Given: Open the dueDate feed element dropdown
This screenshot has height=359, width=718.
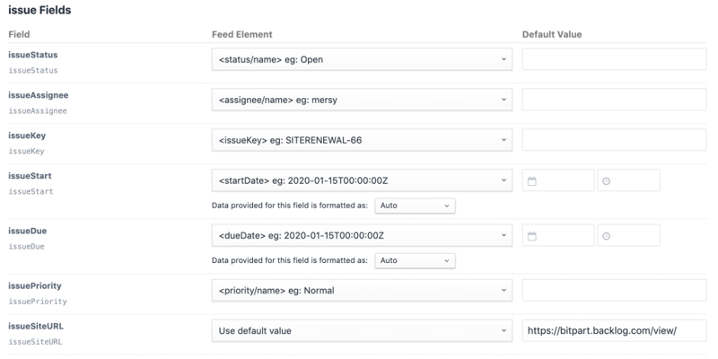Looking at the screenshot, I should [362, 235].
